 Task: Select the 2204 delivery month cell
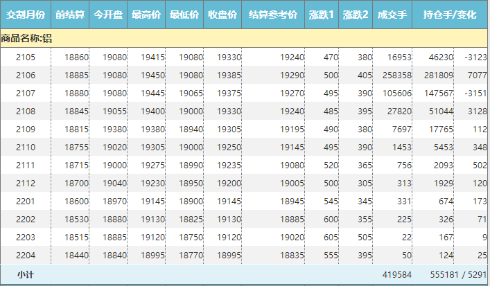(26, 255)
